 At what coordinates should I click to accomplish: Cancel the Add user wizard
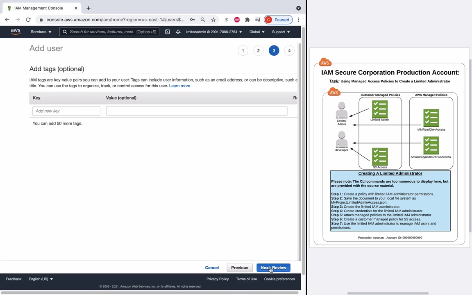(212, 268)
